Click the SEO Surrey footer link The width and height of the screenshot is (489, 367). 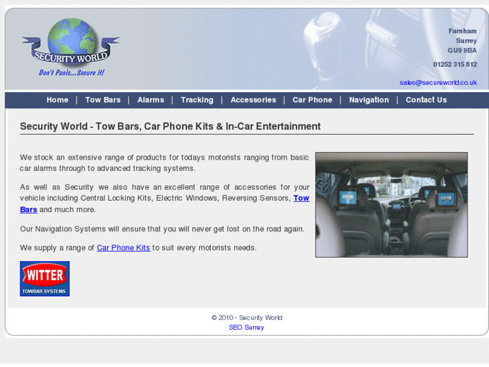coord(246,327)
